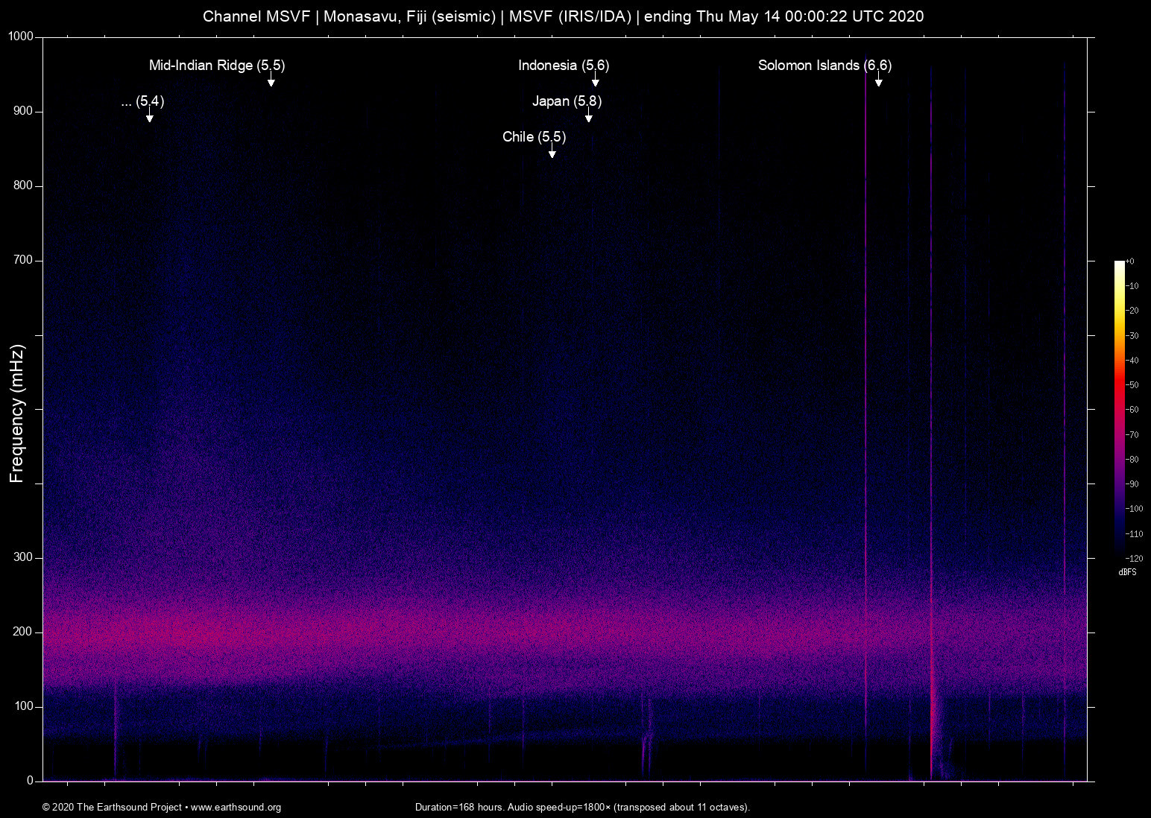Screen dimensions: 1151x818
Task: Click the arrow marker under the ... (5.4) label
Action: pyautogui.click(x=150, y=118)
